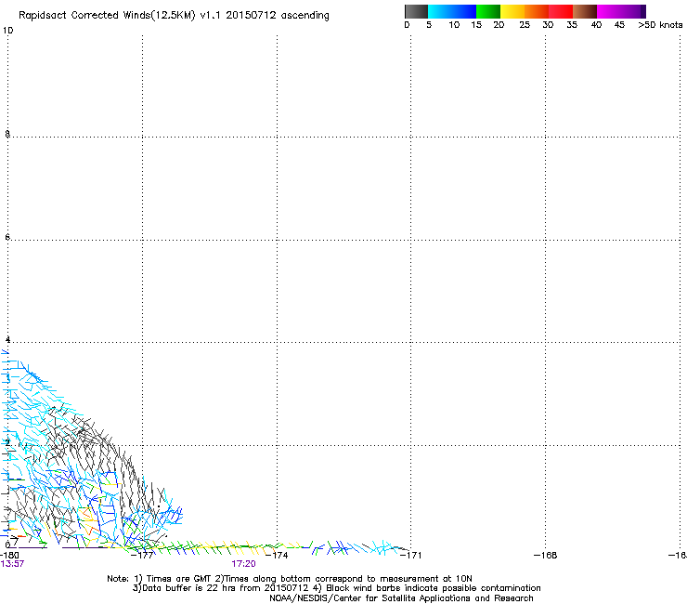The width and height of the screenshot is (687, 604).
Task: Click latitude axis label '8'
Action: click(7, 134)
